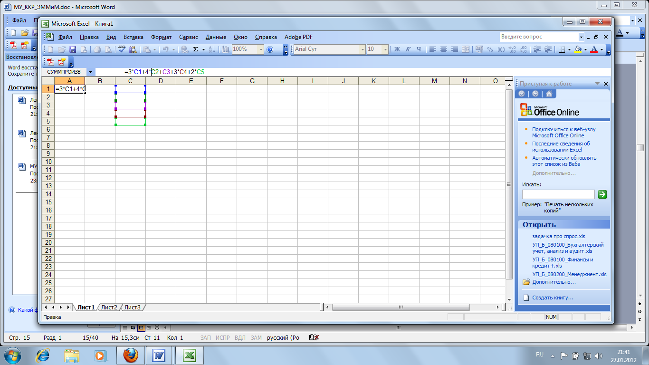Toggle Center alignment for cell text

point(443,49)
